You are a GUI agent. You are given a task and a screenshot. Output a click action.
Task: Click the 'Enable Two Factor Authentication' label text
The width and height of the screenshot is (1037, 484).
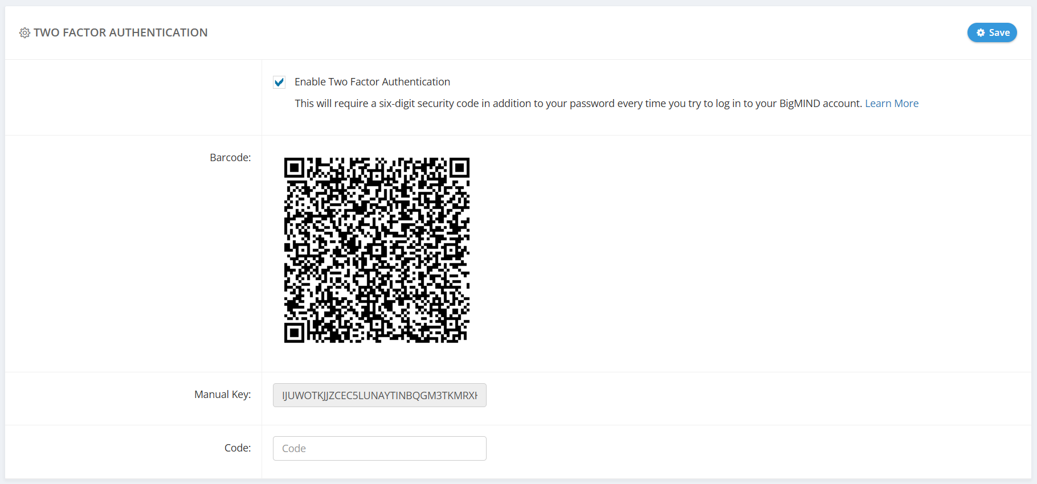pos(372,82)
